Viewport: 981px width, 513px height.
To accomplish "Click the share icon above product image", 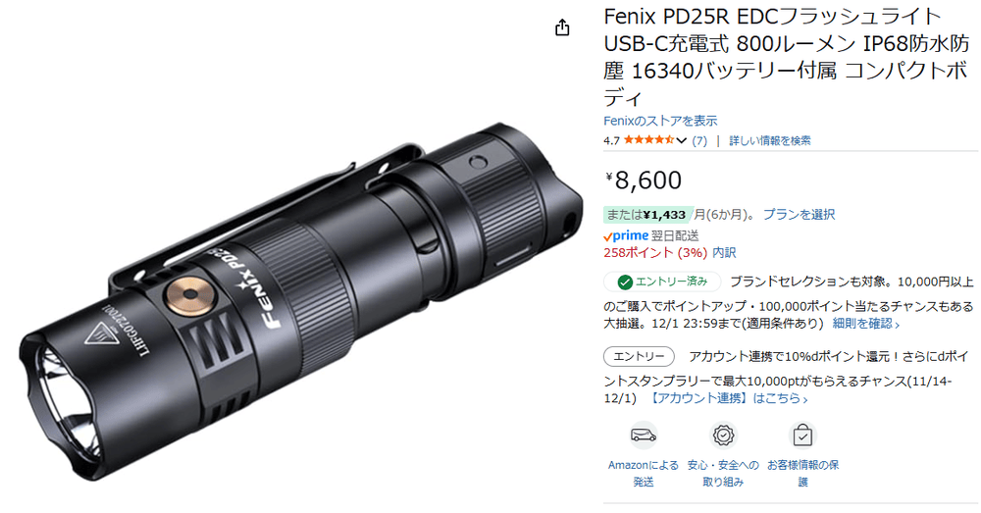I will [x=562, y=27].
